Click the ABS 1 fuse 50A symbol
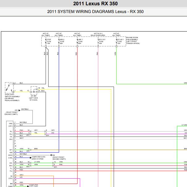 [77, 41]
